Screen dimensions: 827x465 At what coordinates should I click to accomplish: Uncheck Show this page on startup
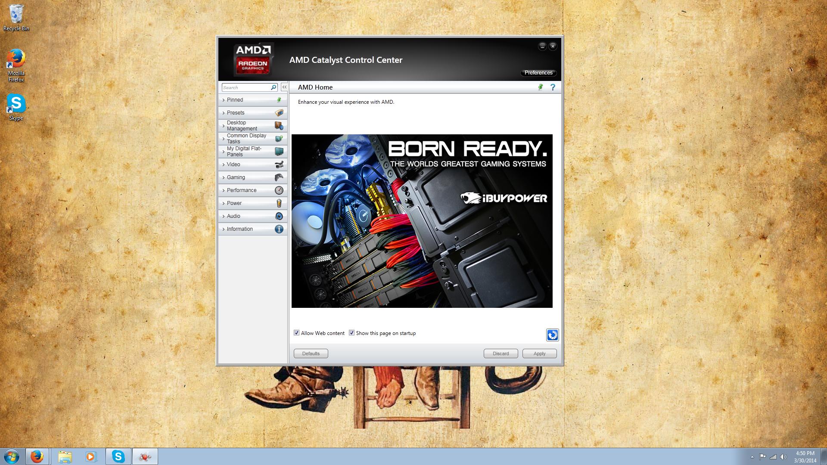[x=351, y=333]
